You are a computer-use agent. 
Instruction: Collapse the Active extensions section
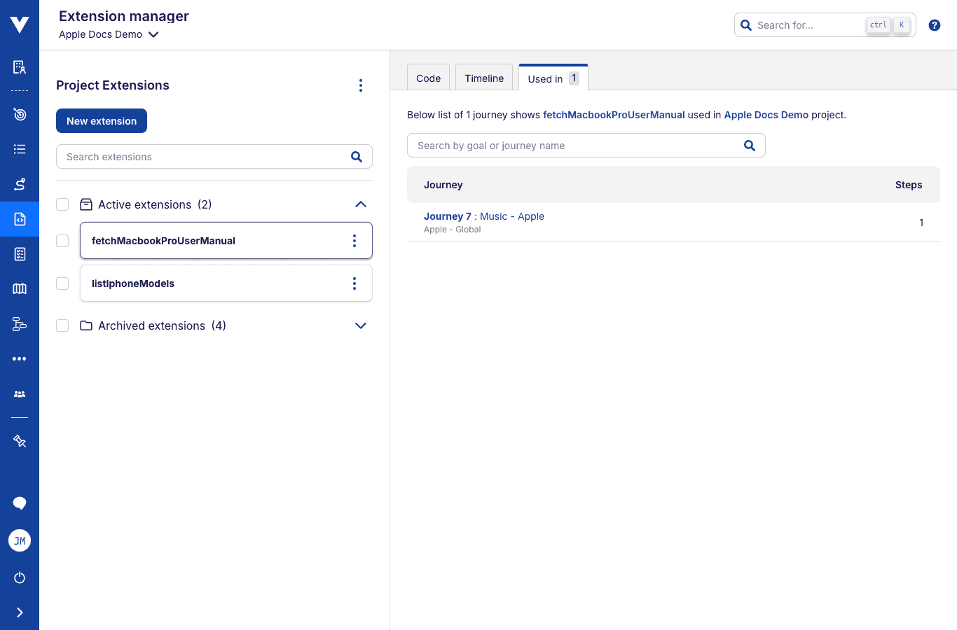(361, 204)
